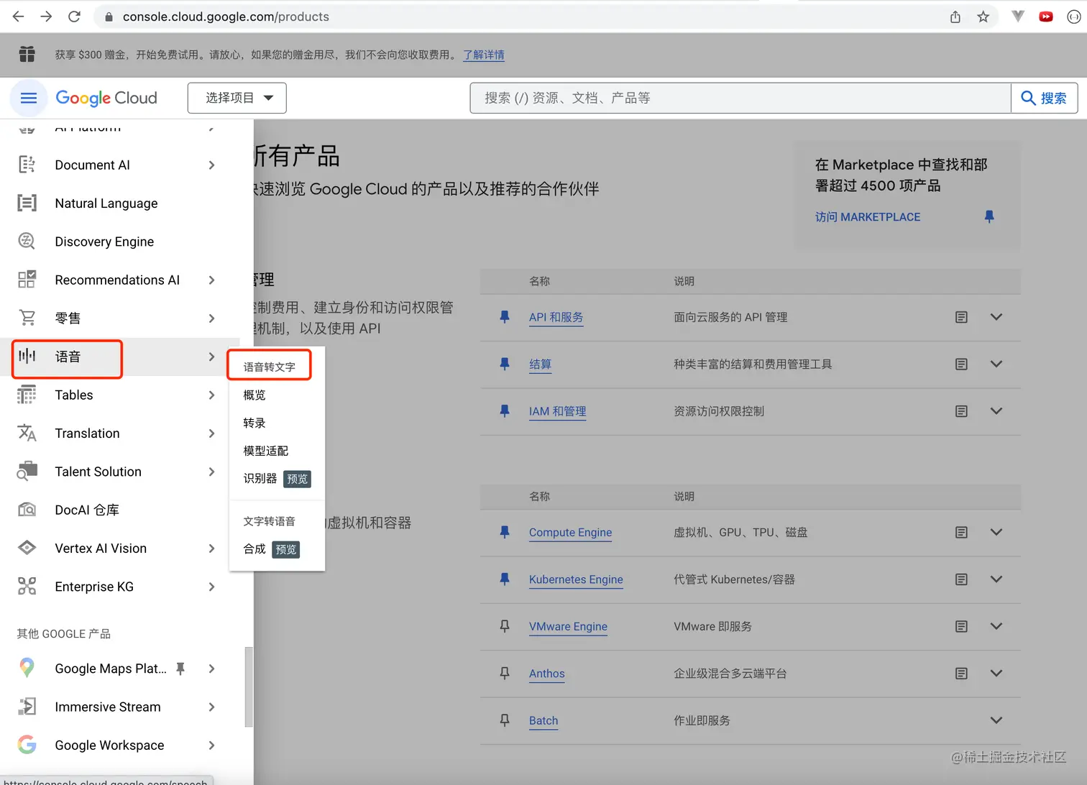Click the 语音 speech waveform icon
This screenshot has height=785, width=1087.
[27, 356]
